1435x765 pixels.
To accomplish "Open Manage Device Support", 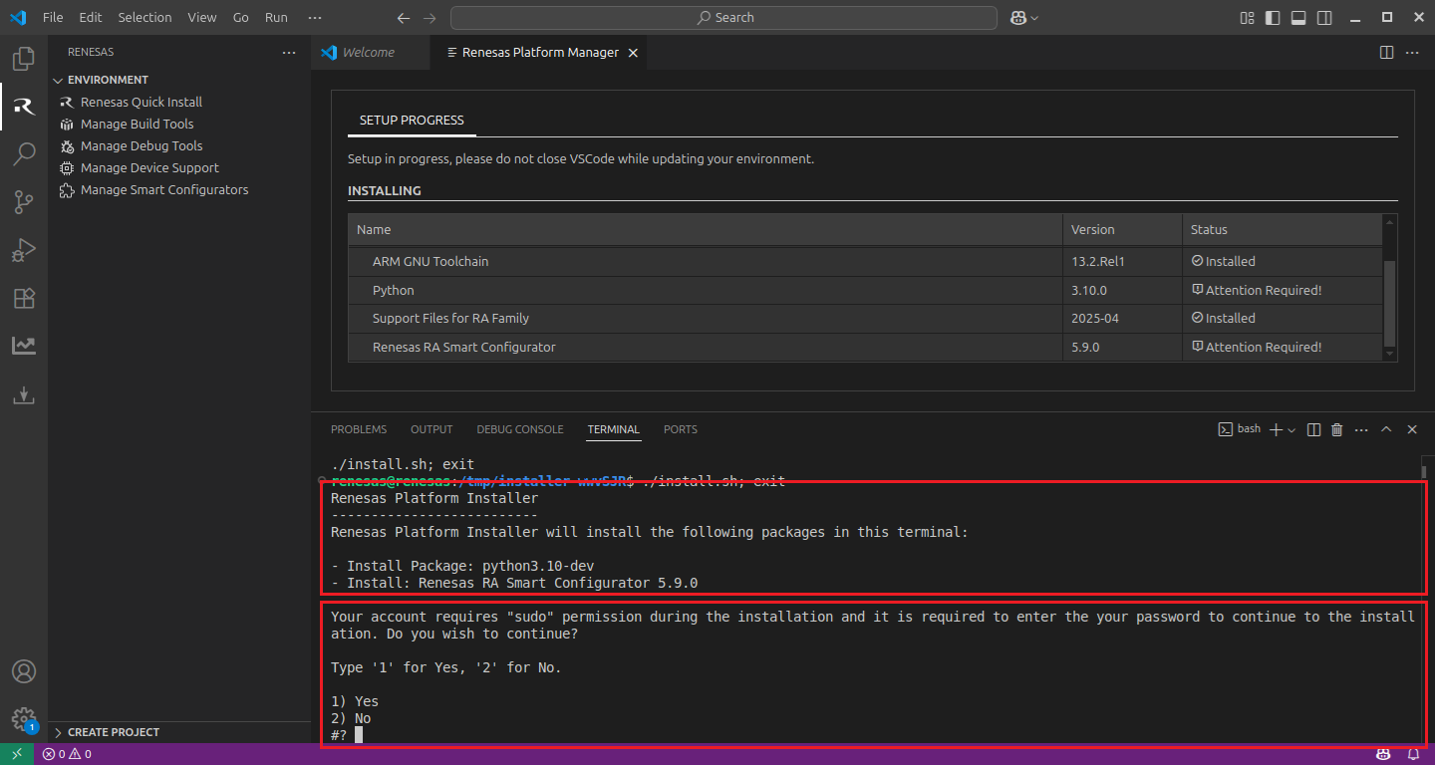I will tap(148, 167).
